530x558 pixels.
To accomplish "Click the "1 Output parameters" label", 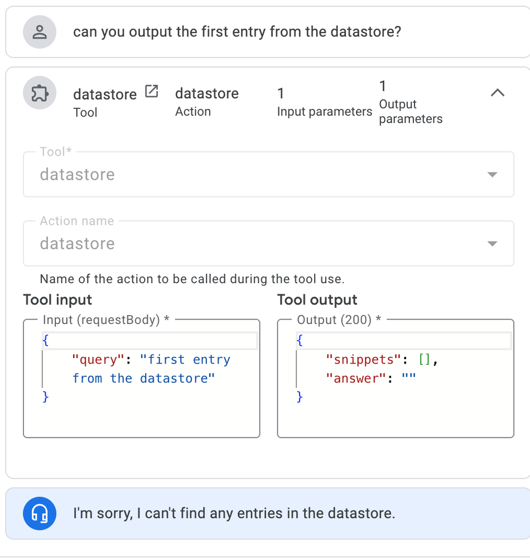I will tap(411, 102).
